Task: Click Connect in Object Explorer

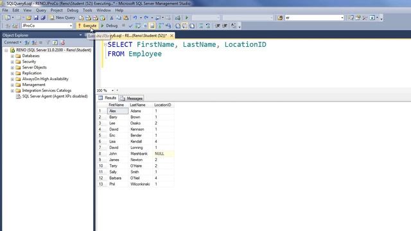Action: coord(13,42)
